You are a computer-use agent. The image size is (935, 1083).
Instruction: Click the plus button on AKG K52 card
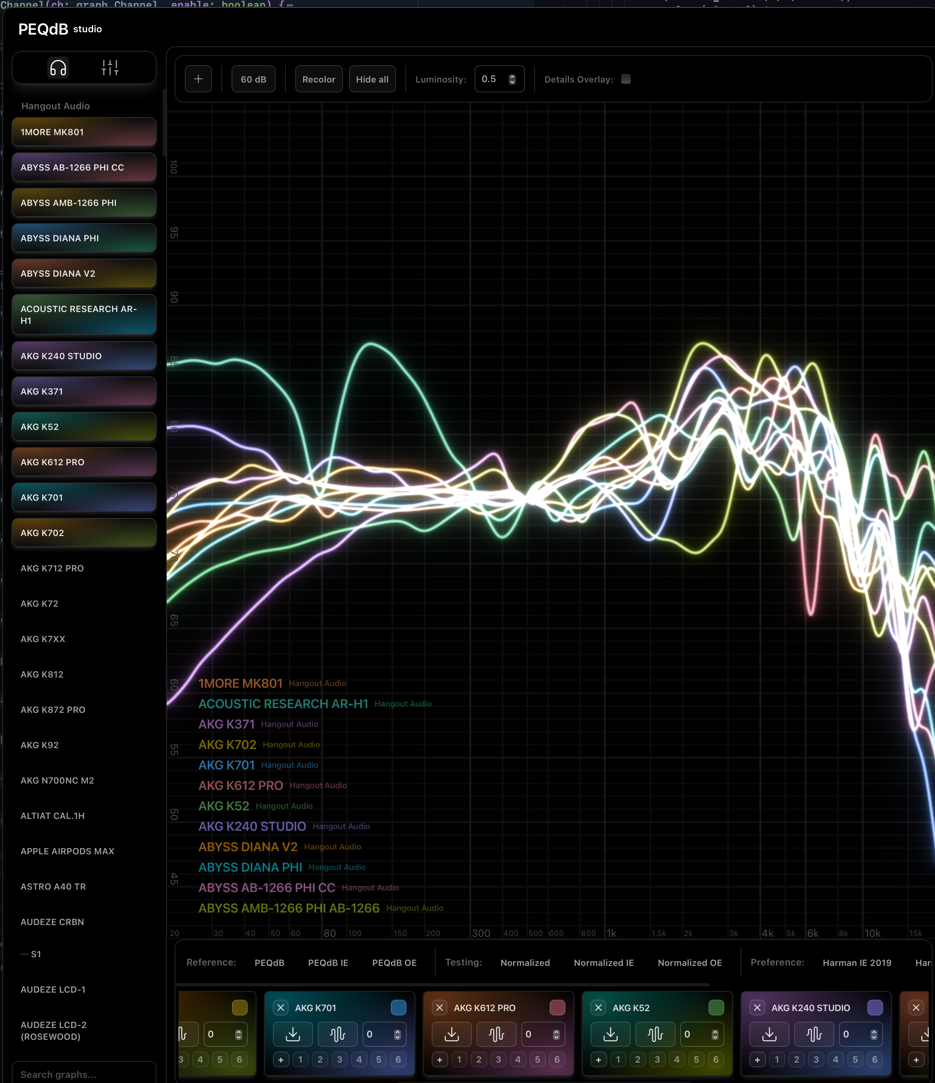(x=598, y=1059)
